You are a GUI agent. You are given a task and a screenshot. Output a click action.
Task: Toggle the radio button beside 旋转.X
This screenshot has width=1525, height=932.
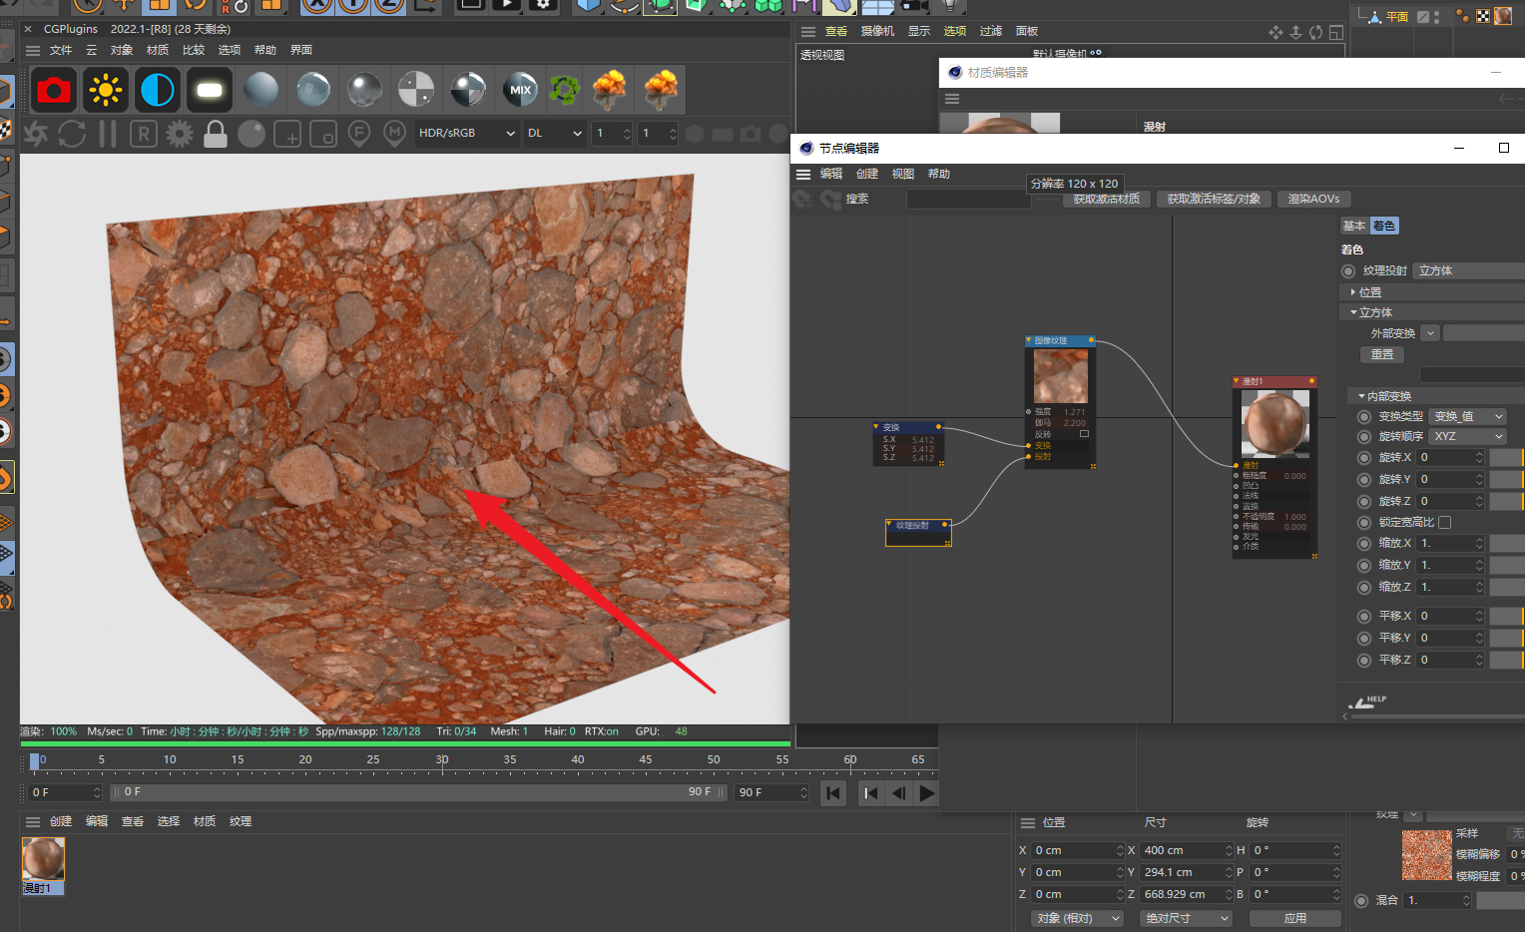1364,458
